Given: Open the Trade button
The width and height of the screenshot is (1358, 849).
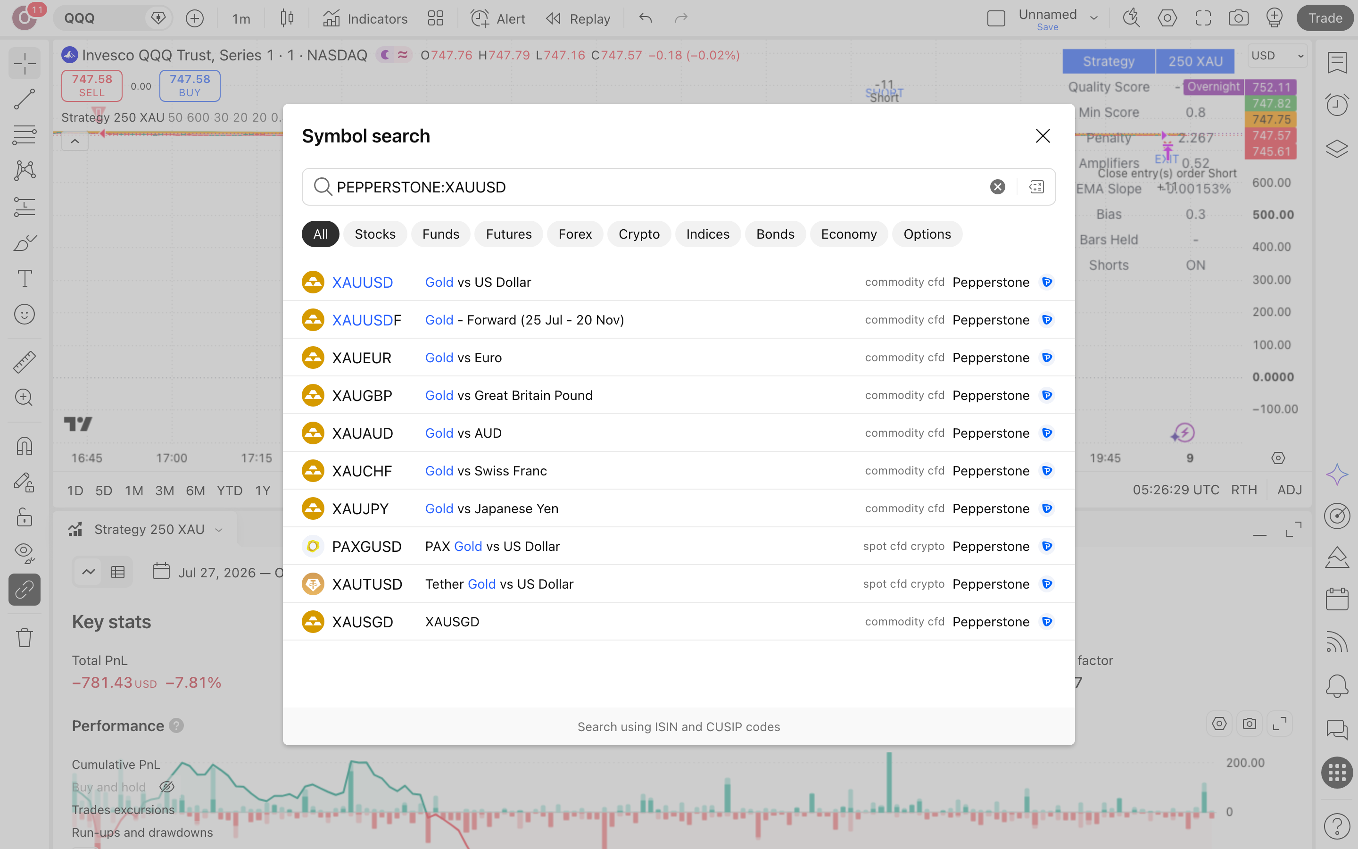Looking at the screenshot, I should (x=1325, y=18).
